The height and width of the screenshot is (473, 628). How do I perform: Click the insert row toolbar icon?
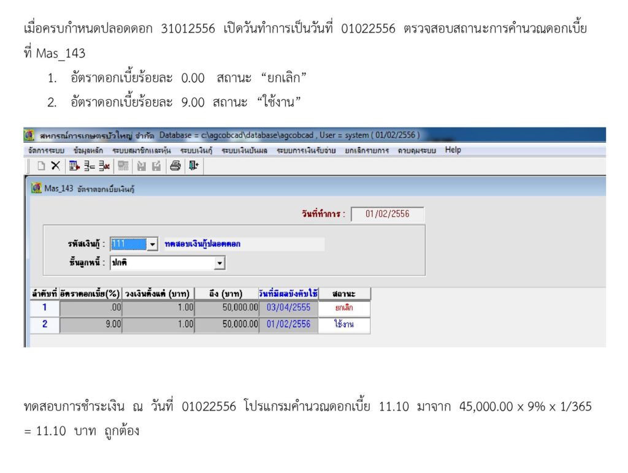[88, 165]
